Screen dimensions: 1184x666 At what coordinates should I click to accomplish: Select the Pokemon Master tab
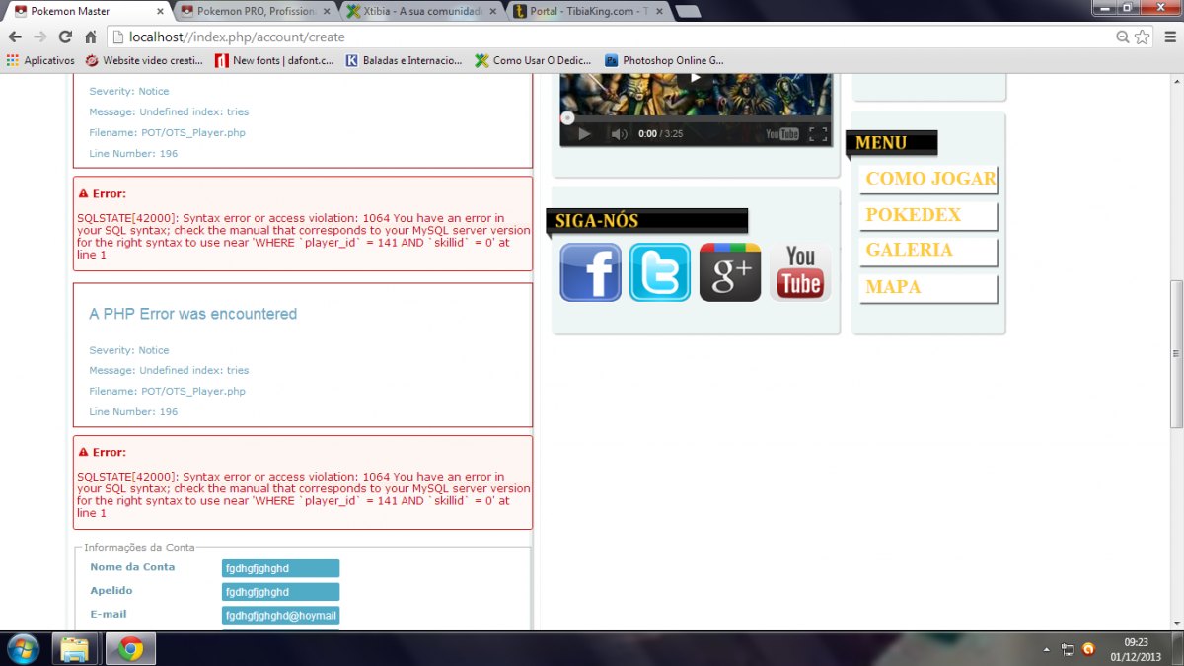[x=89, y=11]
